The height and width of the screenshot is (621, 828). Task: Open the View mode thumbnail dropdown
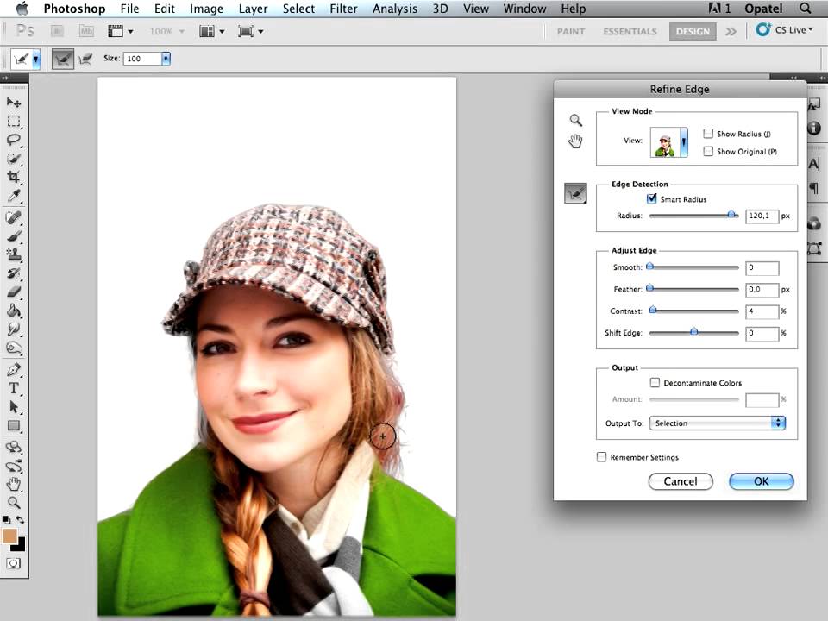pyautogui.click(x=683, y=141)
